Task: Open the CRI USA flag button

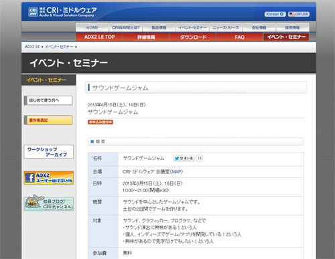Action: pos(299,14)
